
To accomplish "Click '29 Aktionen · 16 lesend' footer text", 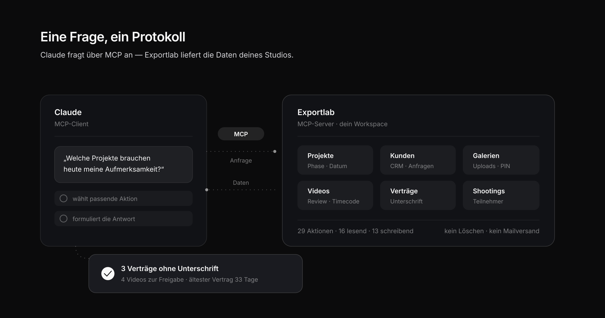I will click(332, 231).
